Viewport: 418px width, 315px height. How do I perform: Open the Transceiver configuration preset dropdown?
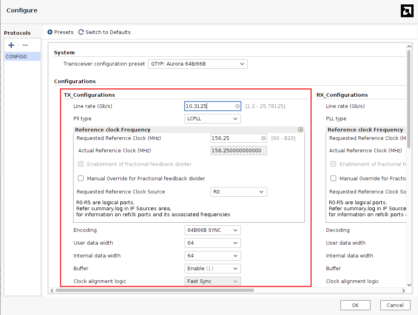point(198,64)
